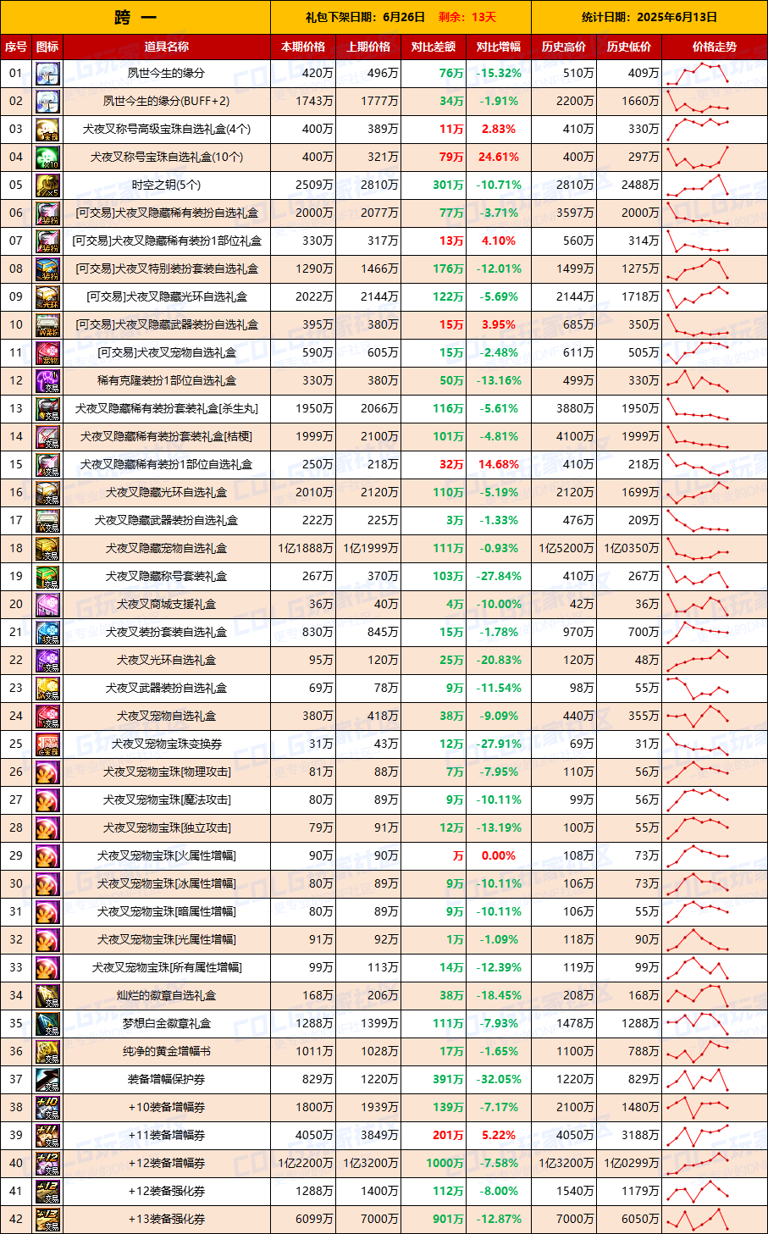768x1234 pixels.
Task: Click the 0.00% change value in row 29
Action: tap(498, 855)
